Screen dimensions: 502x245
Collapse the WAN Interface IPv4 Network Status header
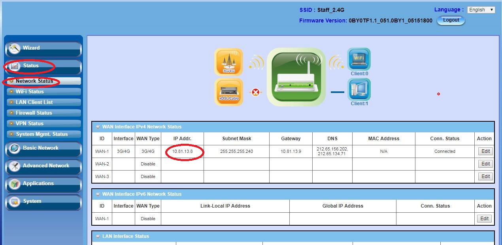pyautogui.click(x=98, y=127)
